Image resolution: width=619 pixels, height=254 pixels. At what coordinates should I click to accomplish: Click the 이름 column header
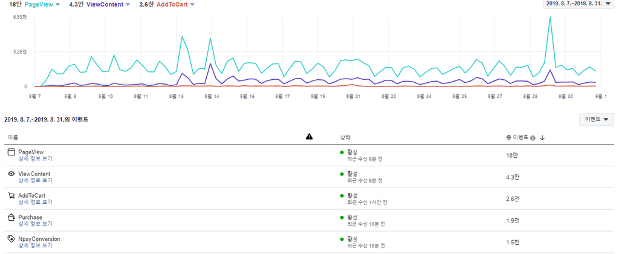click(13, 137)
